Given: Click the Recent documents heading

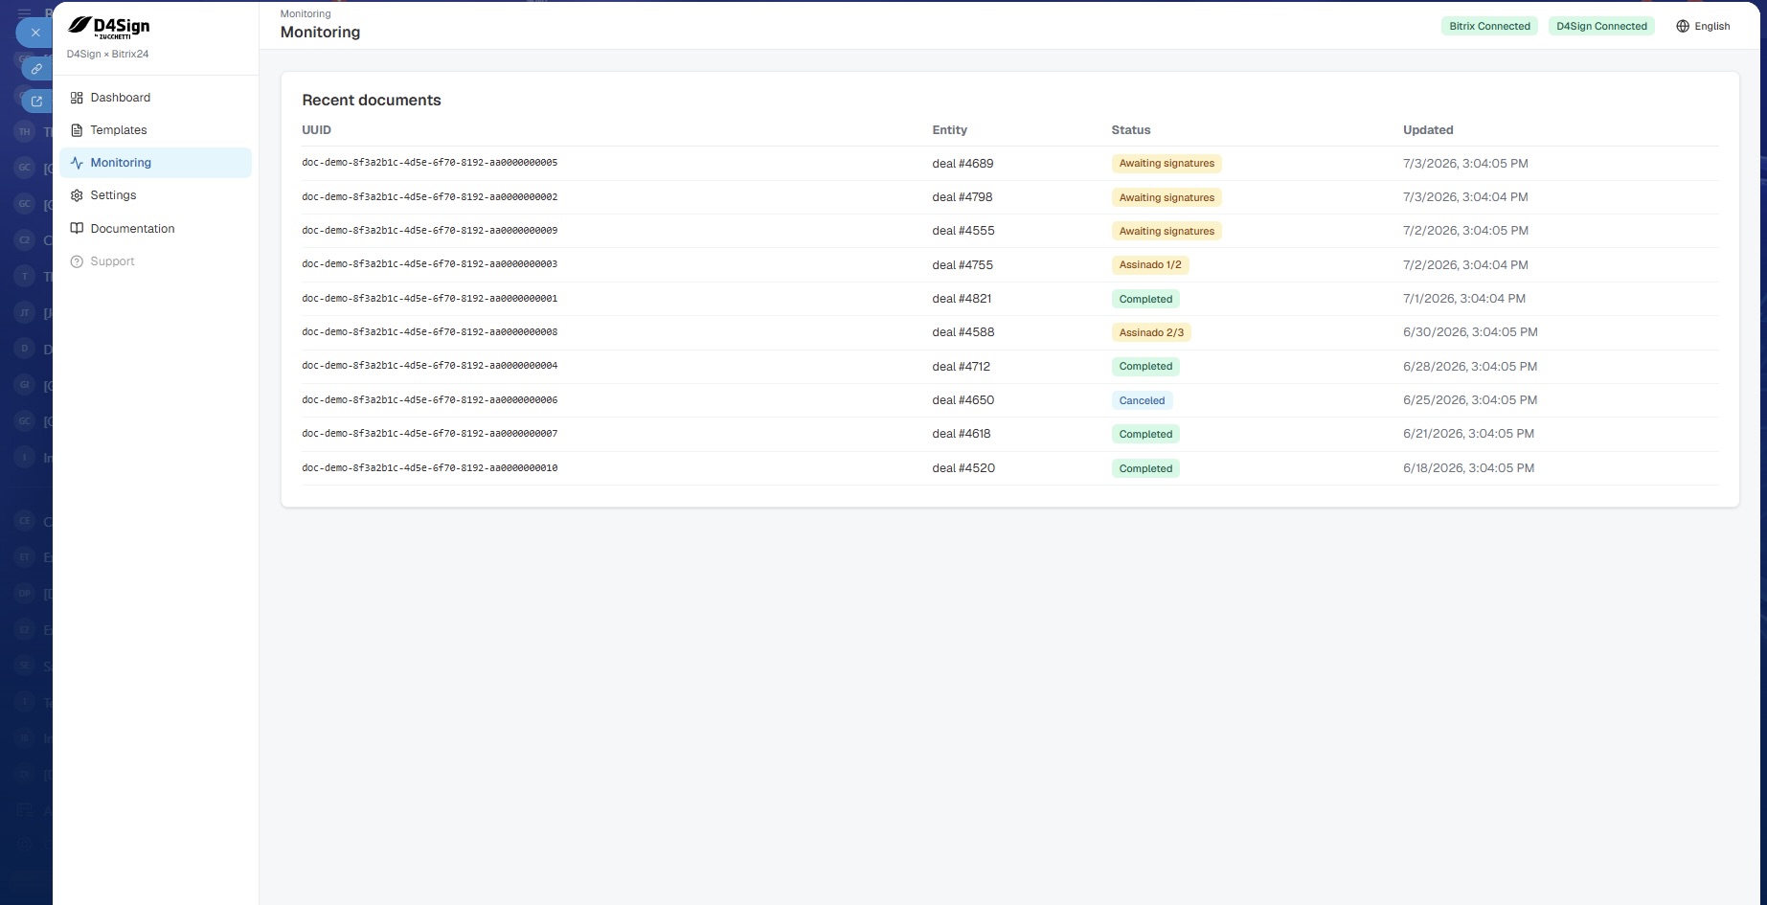Looking at the screenshot, I should (x=372, y=101).
